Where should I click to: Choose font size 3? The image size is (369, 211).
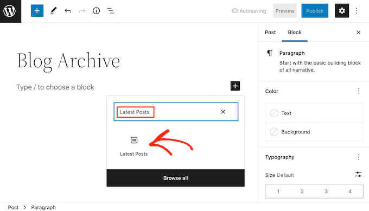(326, 191)
